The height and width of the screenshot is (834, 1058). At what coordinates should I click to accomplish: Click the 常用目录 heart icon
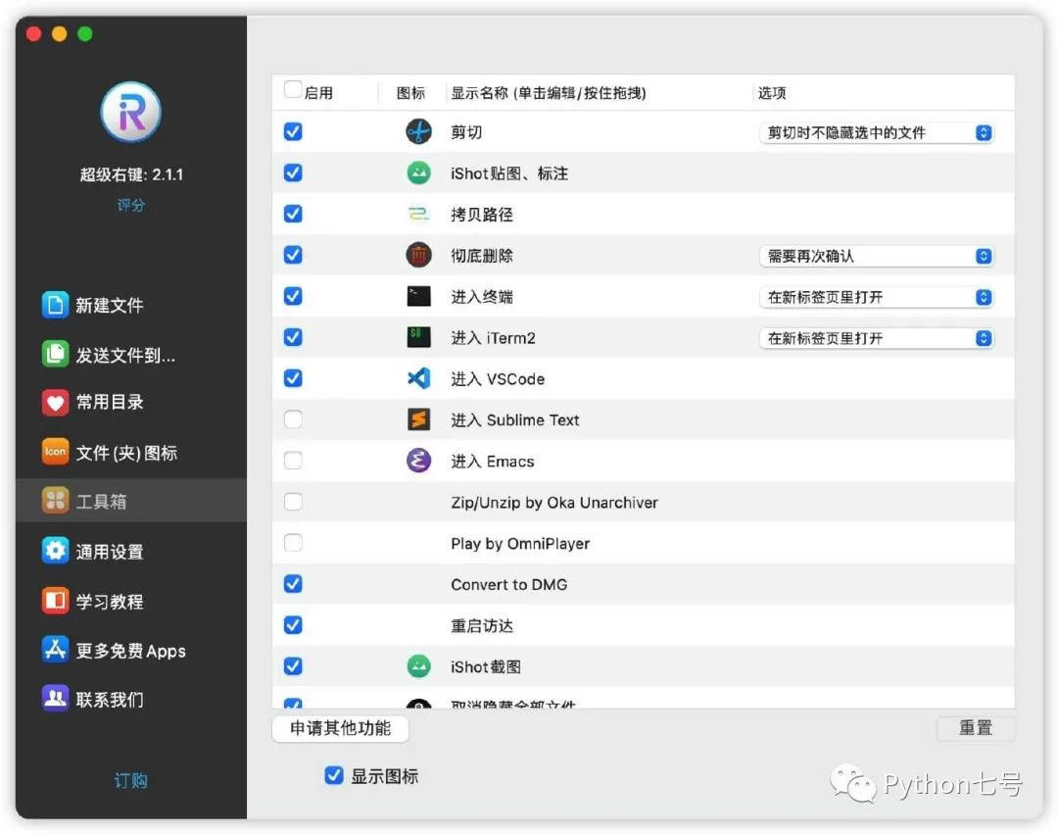[55, 403]
